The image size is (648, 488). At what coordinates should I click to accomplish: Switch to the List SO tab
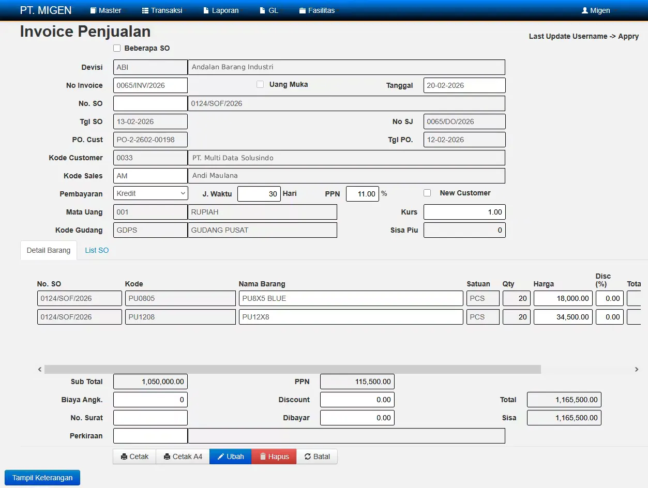pyautogui.click(x=97, y=250)
